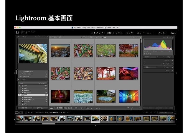Click the Export button in left panel
The width and height of the screenshot is (188, 133).
click(x=41, y=108)
